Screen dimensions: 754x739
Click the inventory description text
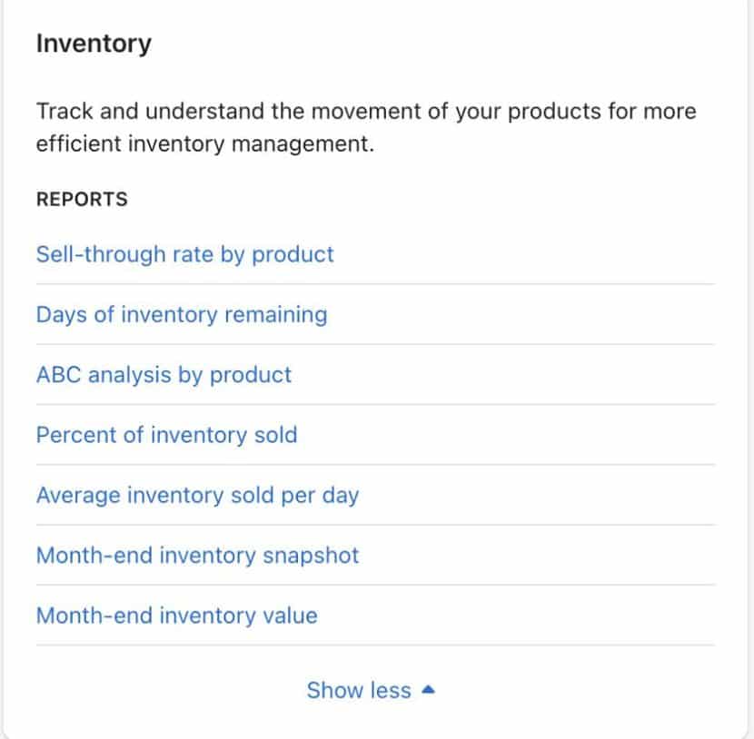[365, 127]
